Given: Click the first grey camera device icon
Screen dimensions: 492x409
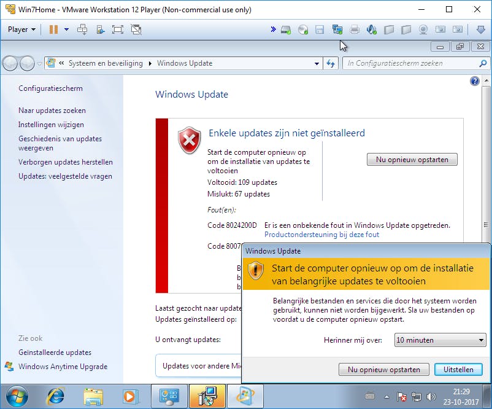Looking at the screenshot, I should [x=440, y=29].
